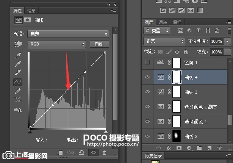Hide the 选取颜色 1 layer

pyautogui.click(x=147, y=121)
